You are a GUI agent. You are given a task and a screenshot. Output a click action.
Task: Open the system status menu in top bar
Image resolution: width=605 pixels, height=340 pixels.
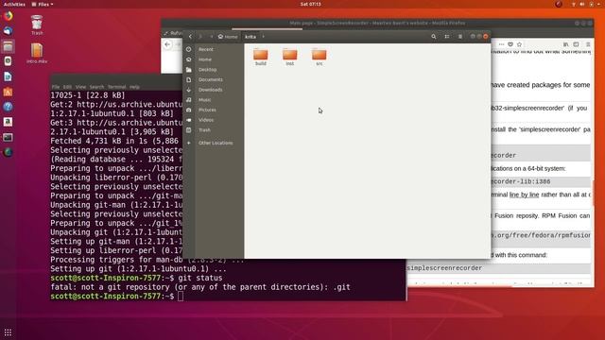coord(586,4)
